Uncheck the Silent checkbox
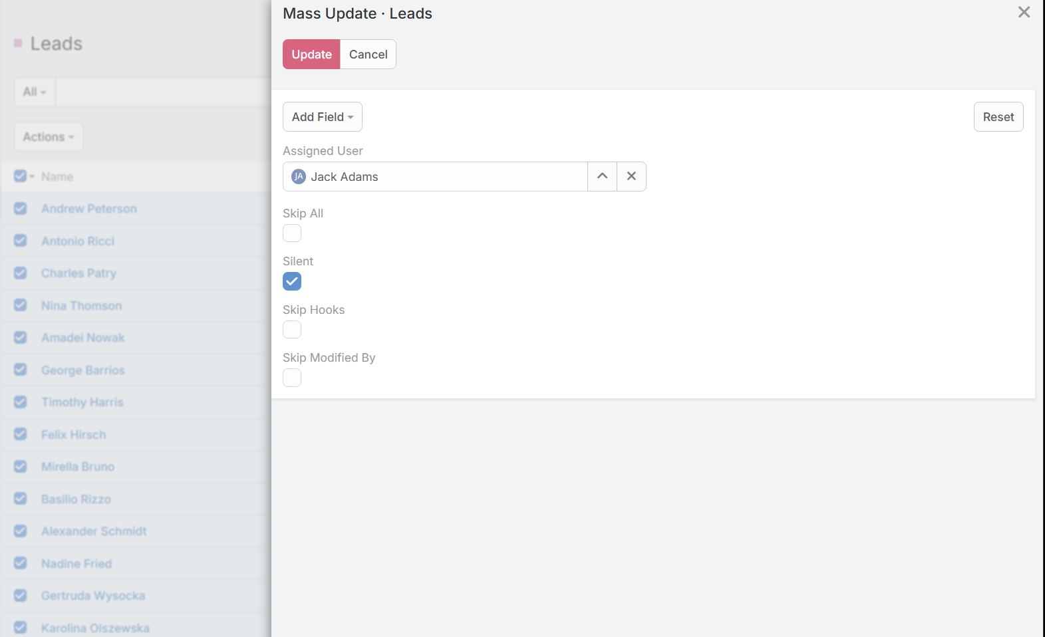 (292, 281)
